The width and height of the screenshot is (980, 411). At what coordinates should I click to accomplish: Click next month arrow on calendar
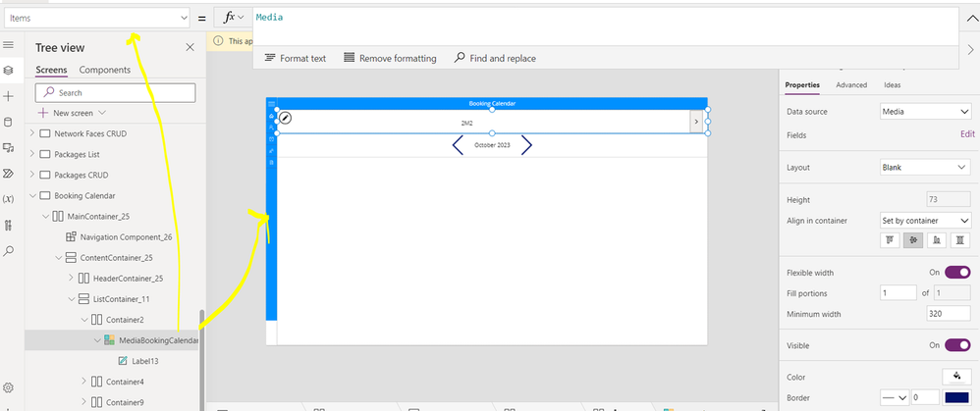526,145
